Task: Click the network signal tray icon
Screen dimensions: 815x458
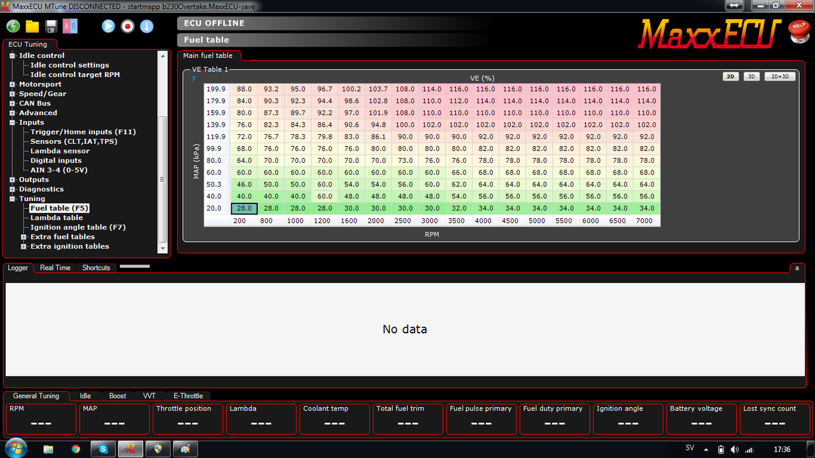Action: (x=749, y=449)
